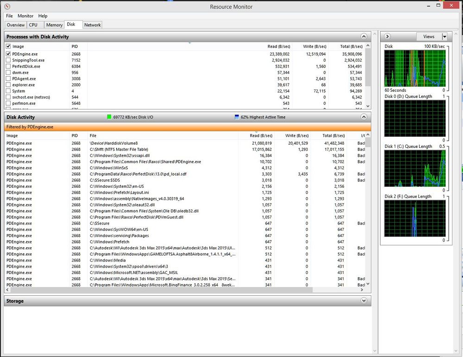This screenshot has width=463, height=357.
Task: Switch to the Memory tab
Action: pos(54,25)
